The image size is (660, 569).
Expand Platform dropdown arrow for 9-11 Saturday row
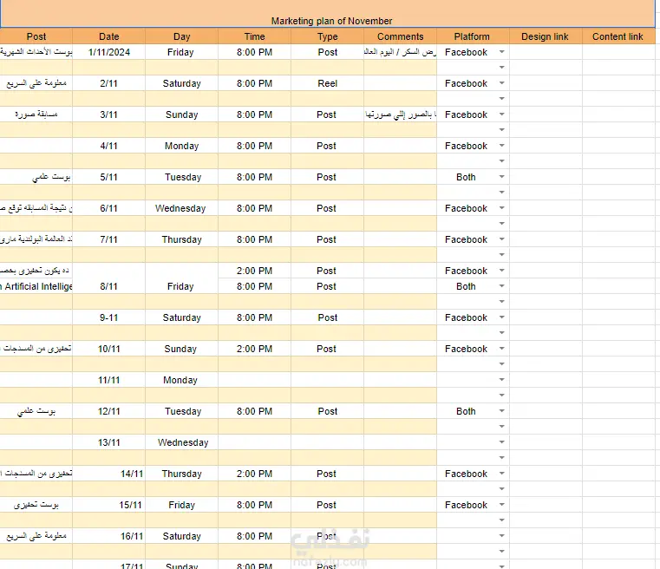coord(502,317)
